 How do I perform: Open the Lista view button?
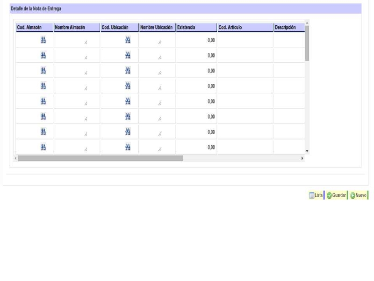point(316,195)
